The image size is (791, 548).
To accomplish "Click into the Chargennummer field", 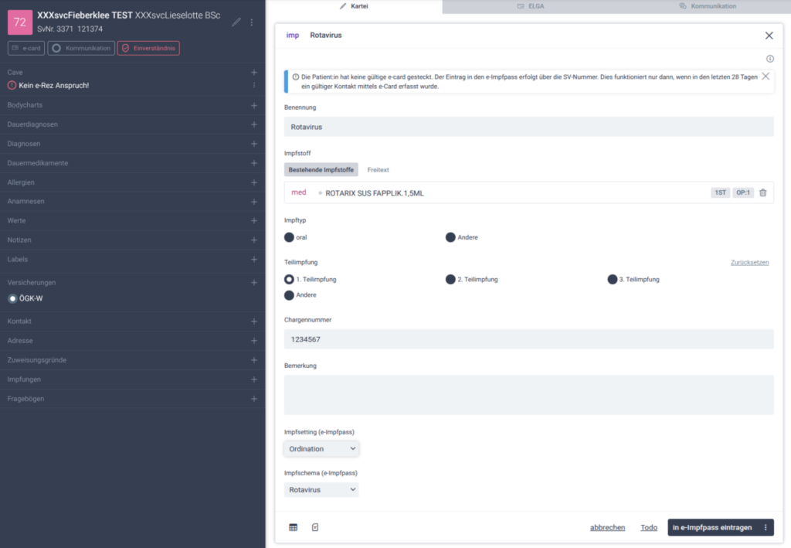I will [x=528, y=339].
